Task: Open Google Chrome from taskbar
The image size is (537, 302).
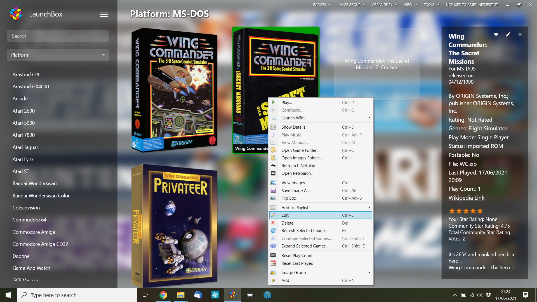Action: (163, 295)
